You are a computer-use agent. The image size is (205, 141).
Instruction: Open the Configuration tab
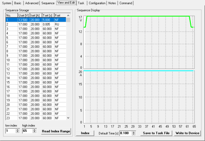(x=97, y=3)
